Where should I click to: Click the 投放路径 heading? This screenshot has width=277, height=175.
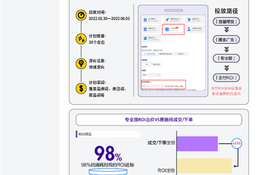click(x=226, y=11)
